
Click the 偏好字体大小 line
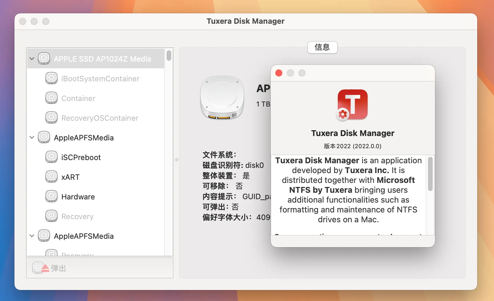click(237, 217)
